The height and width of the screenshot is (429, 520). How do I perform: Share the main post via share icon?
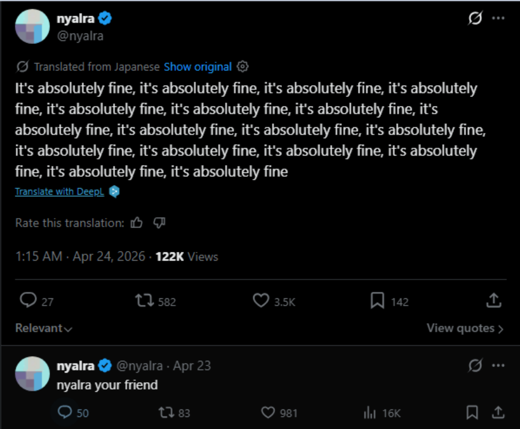tap(493, 300)
